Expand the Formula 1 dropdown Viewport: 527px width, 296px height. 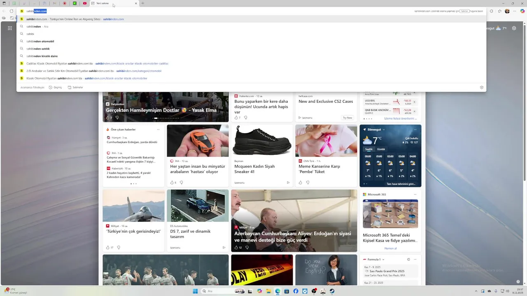(x=383, y=259)
